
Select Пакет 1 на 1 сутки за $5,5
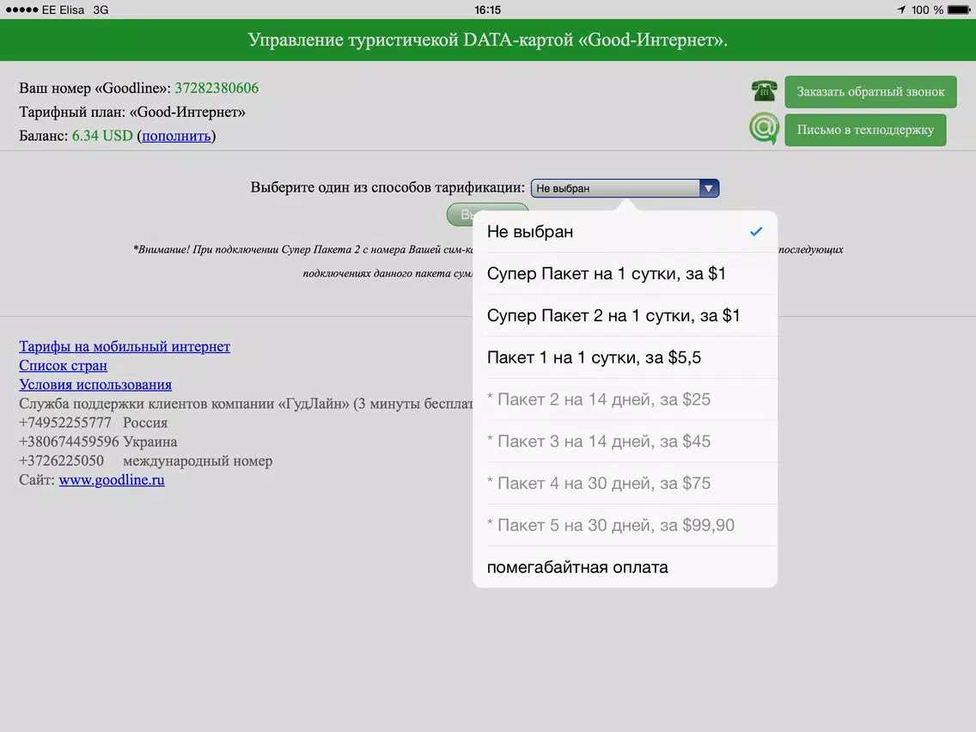pos(625,357)
